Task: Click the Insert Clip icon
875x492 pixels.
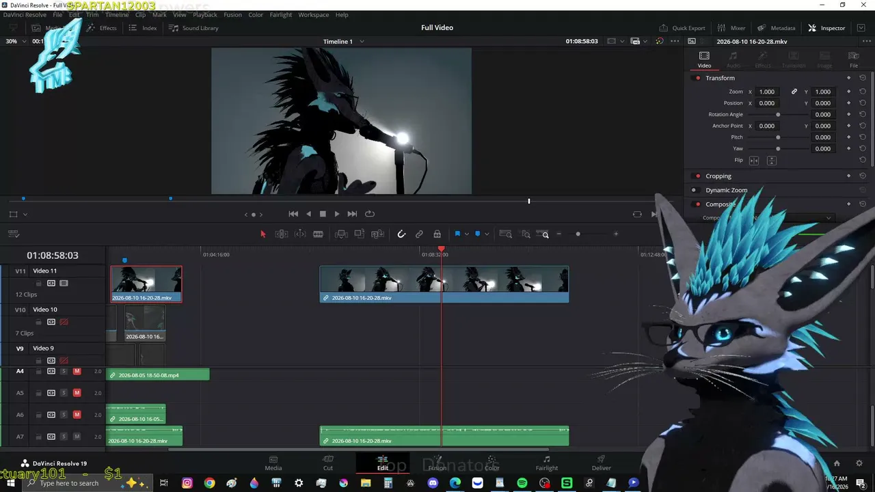Action: [341, 234]
